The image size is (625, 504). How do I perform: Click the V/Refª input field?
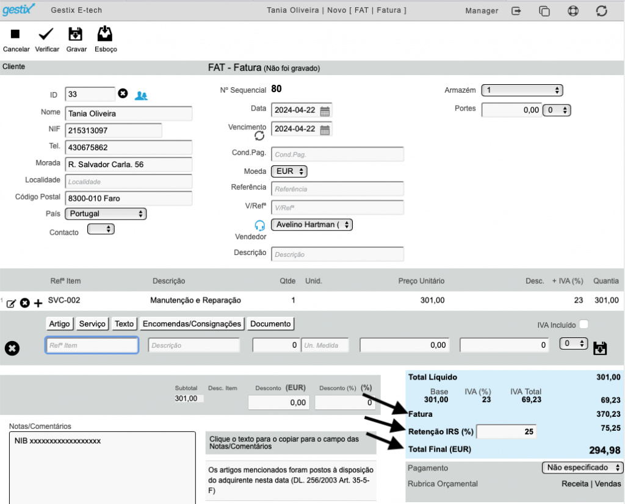(x=337, y=207)
